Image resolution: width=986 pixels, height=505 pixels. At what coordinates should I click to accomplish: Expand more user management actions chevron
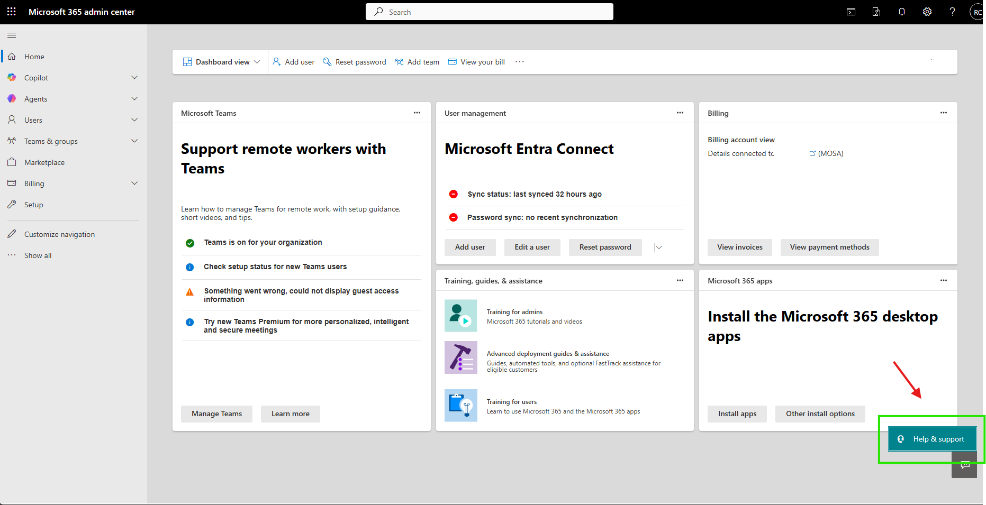658,247
